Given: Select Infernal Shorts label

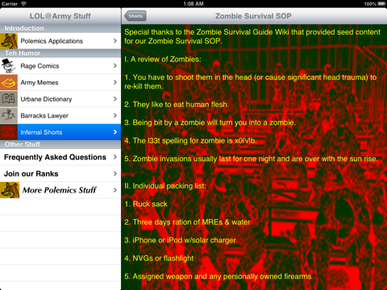Looking at the screenshot, I should 41,132.
